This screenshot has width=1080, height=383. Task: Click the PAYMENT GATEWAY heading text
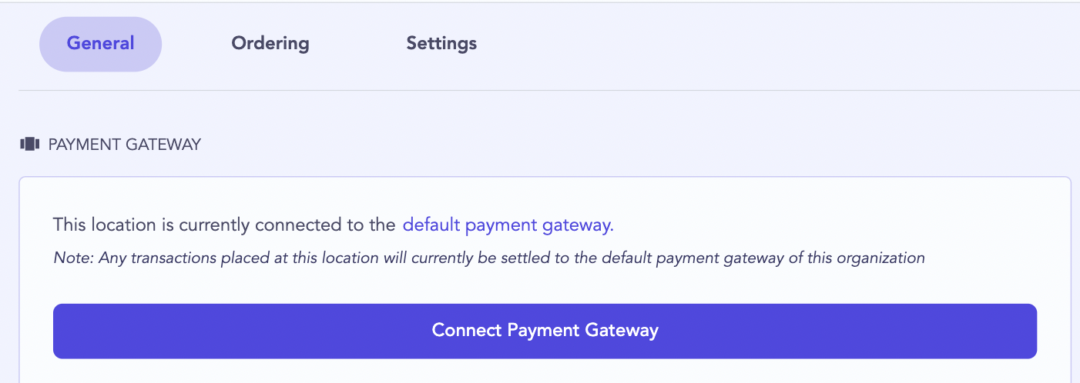click(x=125, y=145)
